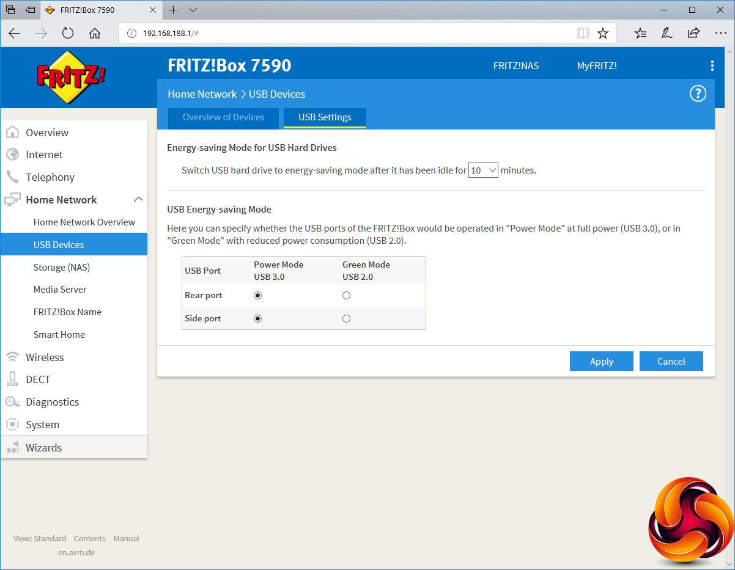Toggle reading view book icon
This screenshot has width=735, height=570.
click(583, 33)
